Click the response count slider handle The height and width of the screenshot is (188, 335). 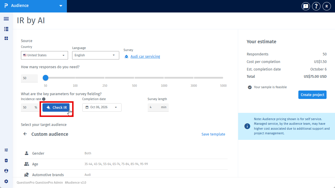45,78
